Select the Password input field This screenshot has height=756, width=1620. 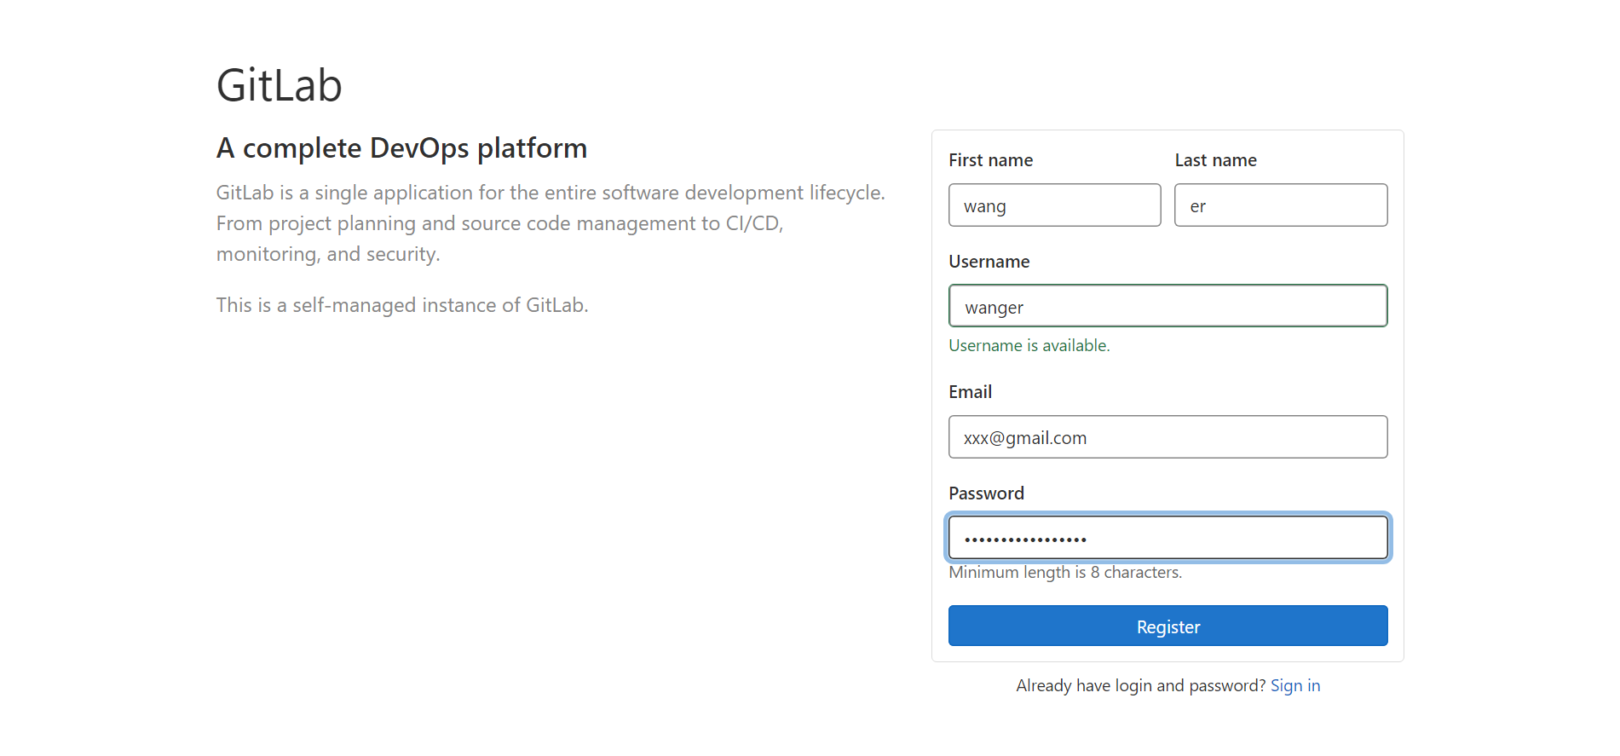click(x=1167, y=538)
